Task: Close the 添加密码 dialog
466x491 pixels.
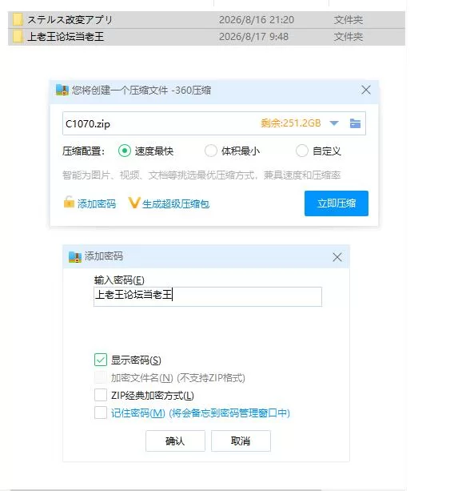Action: coord(337,257)
